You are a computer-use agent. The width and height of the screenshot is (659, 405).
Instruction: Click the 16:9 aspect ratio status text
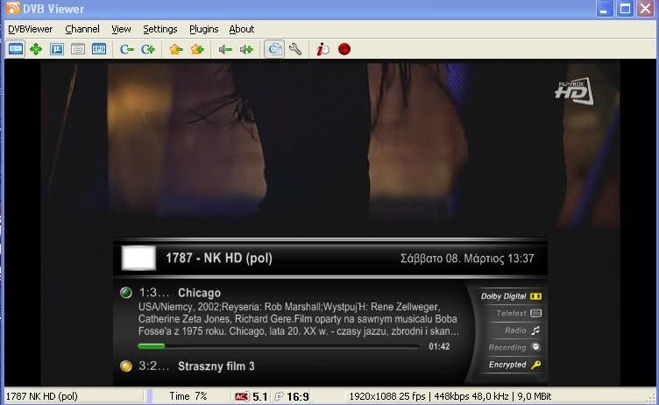[298, 396]
